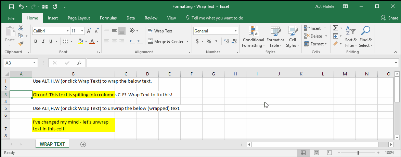Expand the Cell Styles menu

click(x=293, y=37)
